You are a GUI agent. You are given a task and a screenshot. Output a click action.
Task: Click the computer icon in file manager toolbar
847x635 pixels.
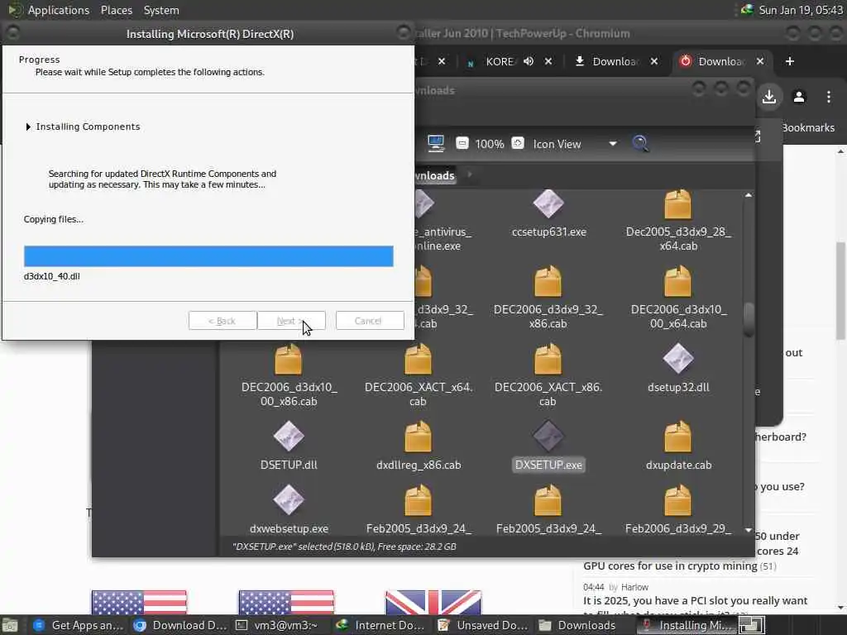(x=435, y=144)
